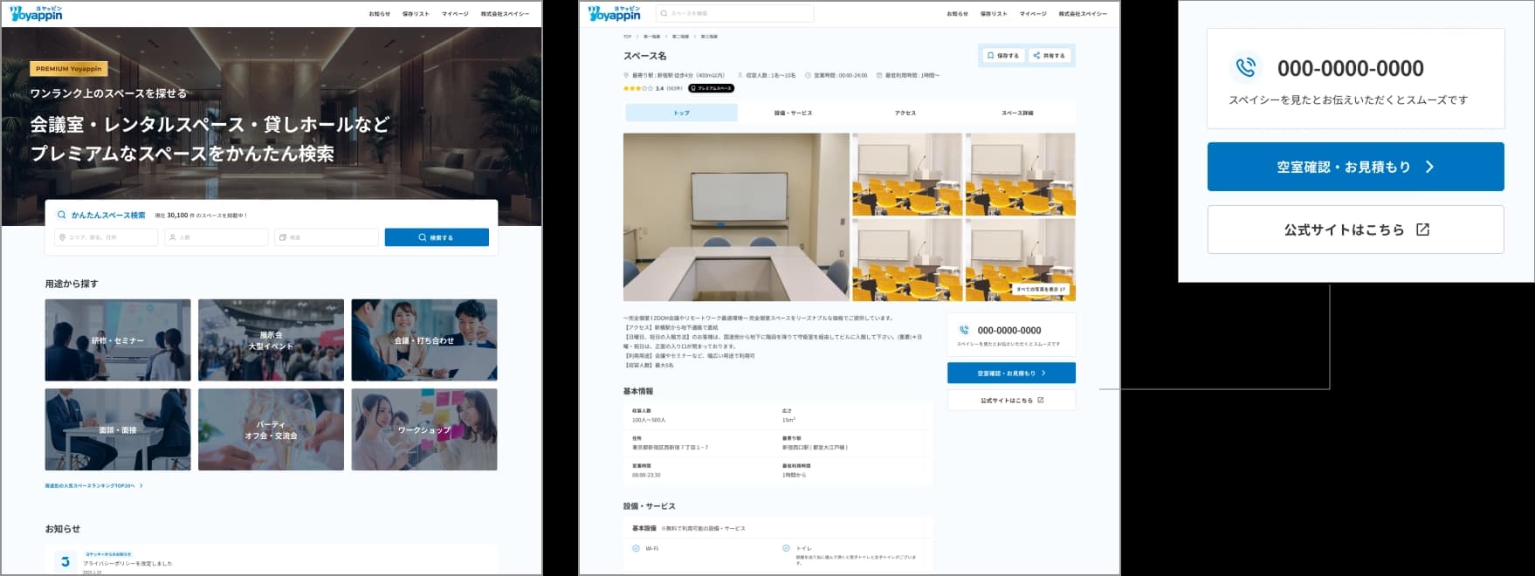Image resolution: width=1535 pixels, height=576 pixels.
Task: Click the star rating under the space name
Action: (637, 88)
